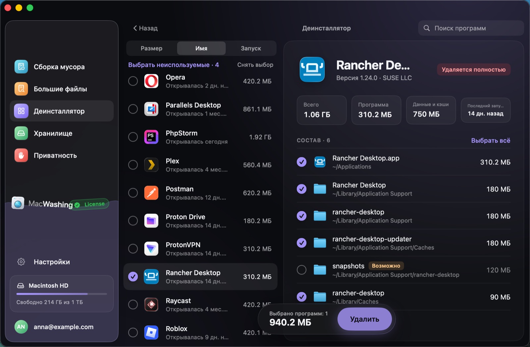Screen dimensions: 530x347
Task: Click the Opera app icon
Action: pos(151,81)
